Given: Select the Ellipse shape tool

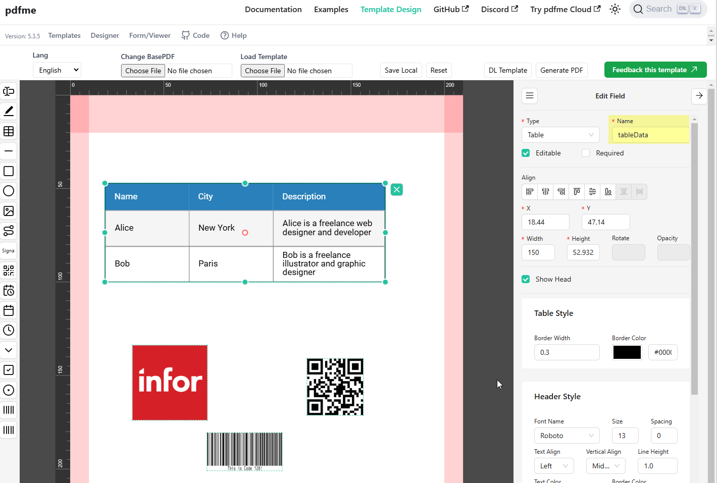Looking at the screenshot, I should point(9,191).
